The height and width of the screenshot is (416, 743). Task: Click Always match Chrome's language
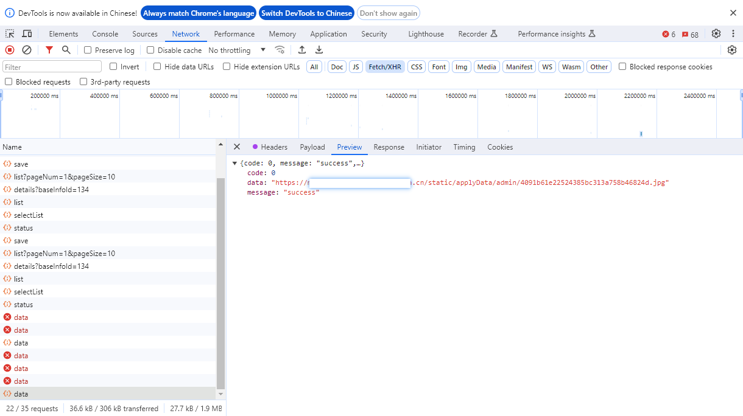199,13
